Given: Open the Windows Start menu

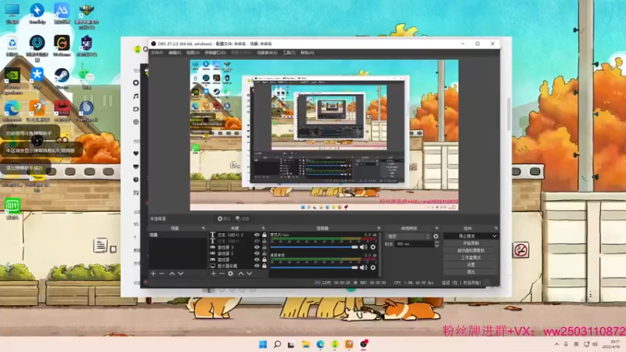Looking at the screenshot, I should [x=263, y=344].
